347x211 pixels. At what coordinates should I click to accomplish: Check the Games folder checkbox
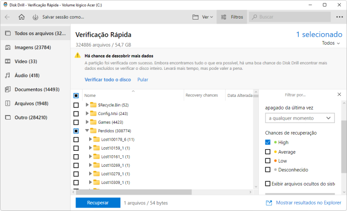click(76, 122)
